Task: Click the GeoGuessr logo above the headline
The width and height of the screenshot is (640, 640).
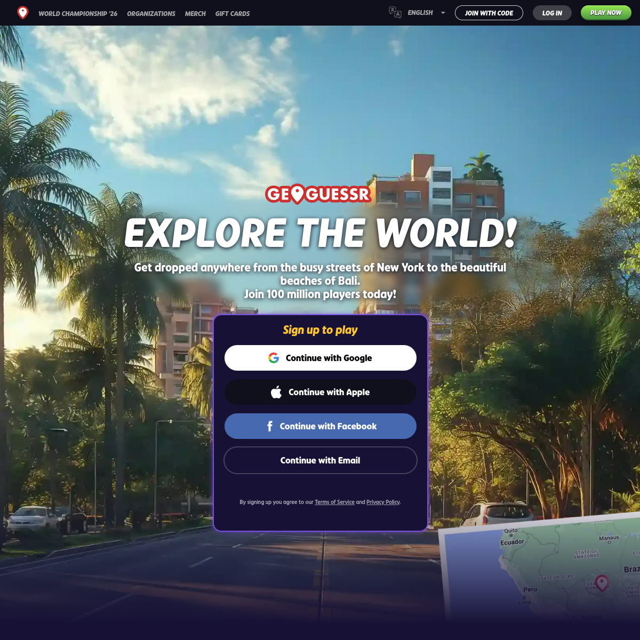Action: [318, 195]
